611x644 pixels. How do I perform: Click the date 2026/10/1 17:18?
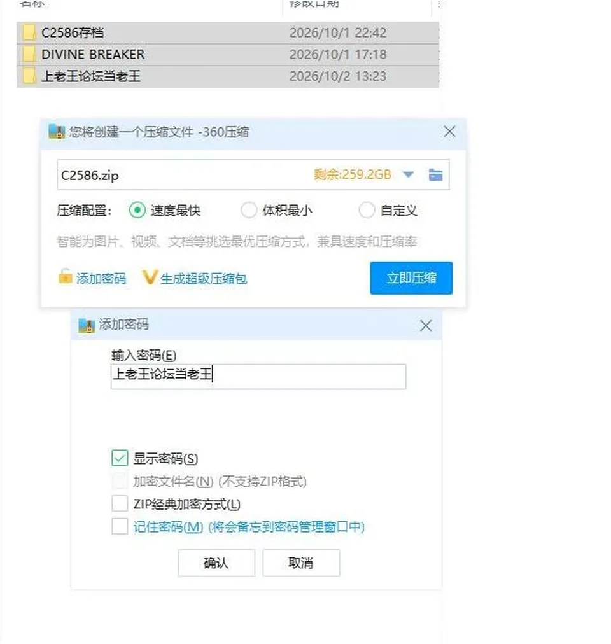click(338, 54)
